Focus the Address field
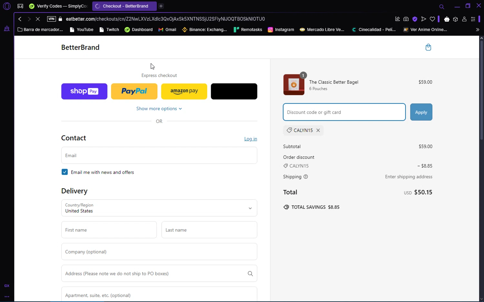 pyautogui.click(x=159, y=274)
